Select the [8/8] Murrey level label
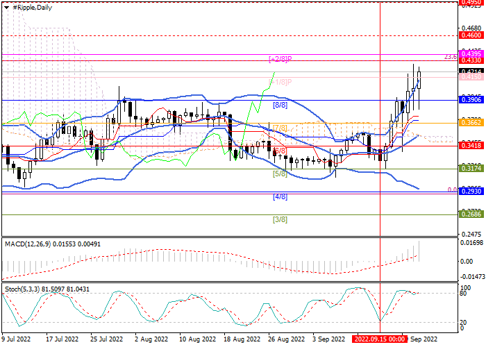 tap(280, 105)
